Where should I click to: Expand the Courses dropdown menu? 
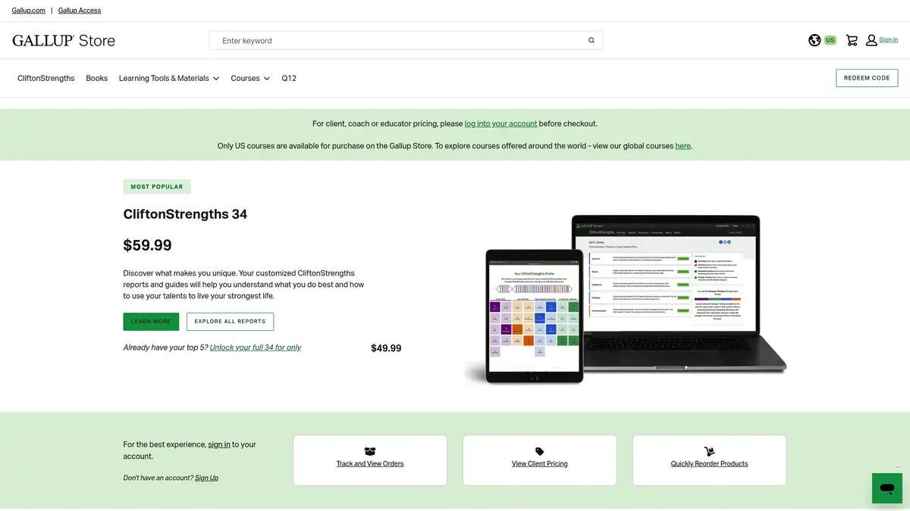coord(250,78)
